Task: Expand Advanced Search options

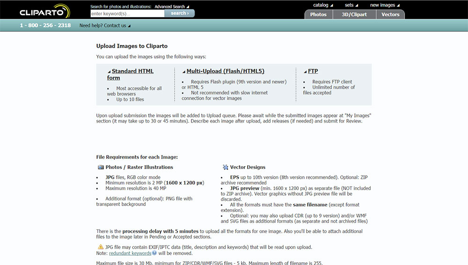Action: point(172,7)
